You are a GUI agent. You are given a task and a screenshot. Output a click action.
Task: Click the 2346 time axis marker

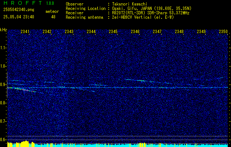[x=135, y=32]
